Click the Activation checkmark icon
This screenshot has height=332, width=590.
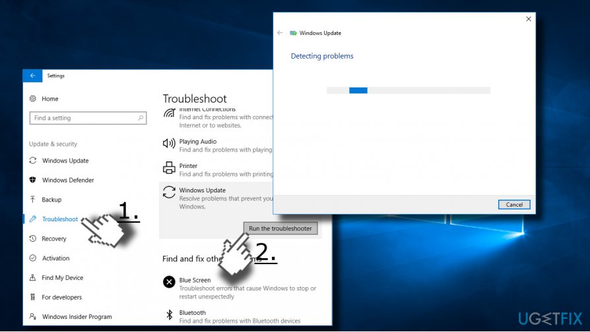(33, 258)
